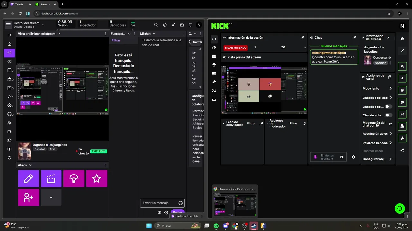Expand Configurar obj... chevron

click(390, 159)
